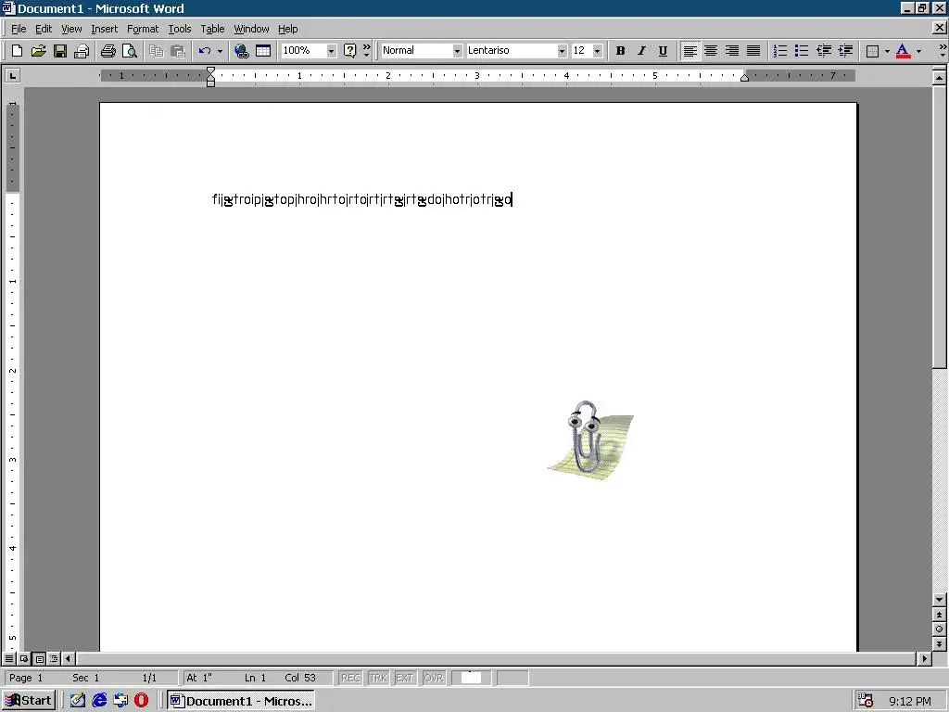Open an existing file with folder icon

(38, 51)
